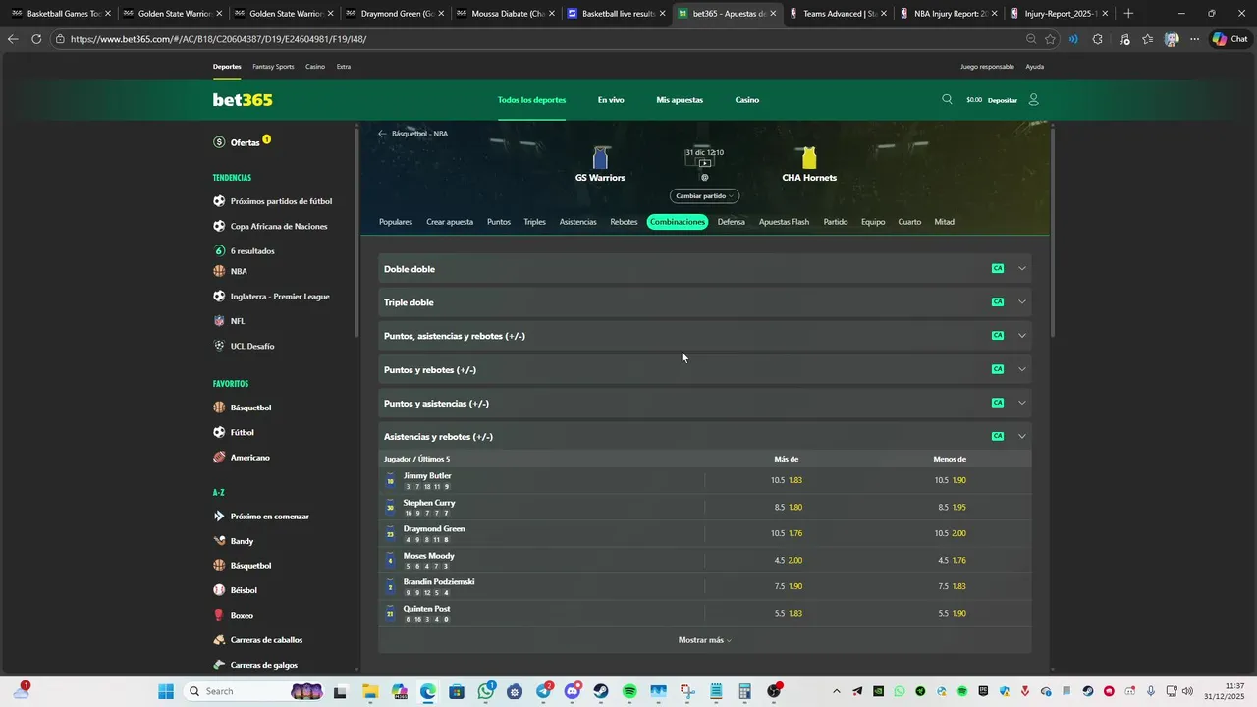Click the browser address bar URL
Viewport: 1257px width, 707px height.
tap(219, 39)
